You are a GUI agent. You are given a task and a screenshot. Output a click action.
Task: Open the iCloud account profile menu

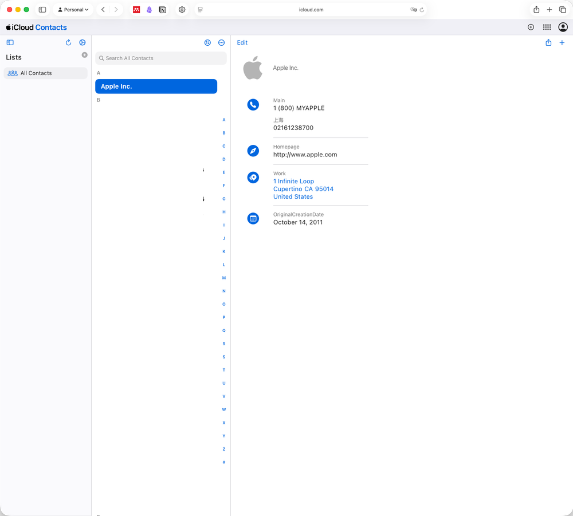point(563,27)
